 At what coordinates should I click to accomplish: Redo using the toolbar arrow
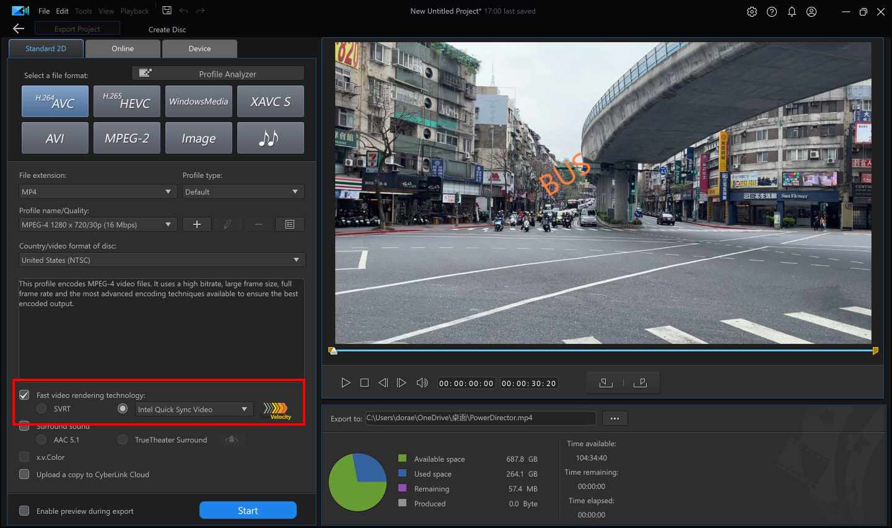(x=200, y=11)
